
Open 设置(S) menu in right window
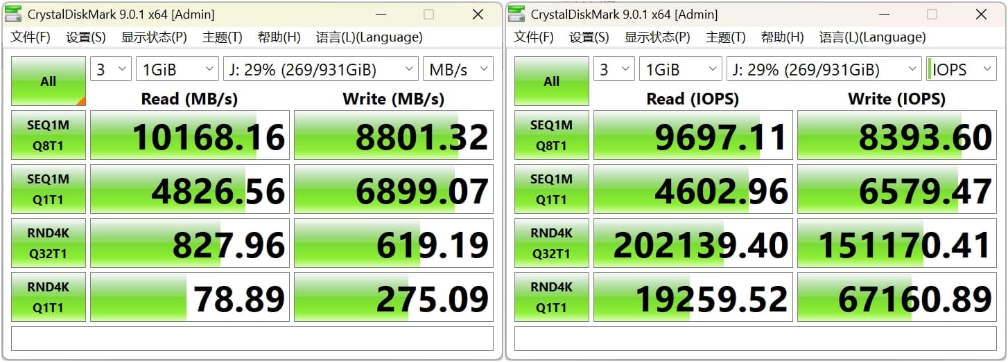point(589,37)
